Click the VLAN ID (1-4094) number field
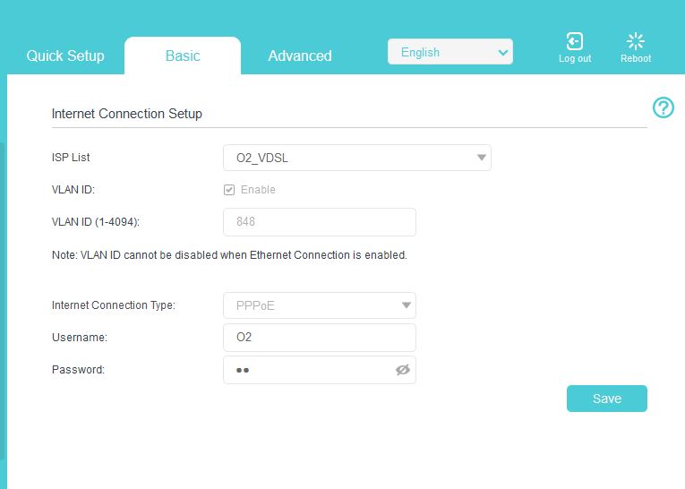The image size is (685, 489). 319,222
